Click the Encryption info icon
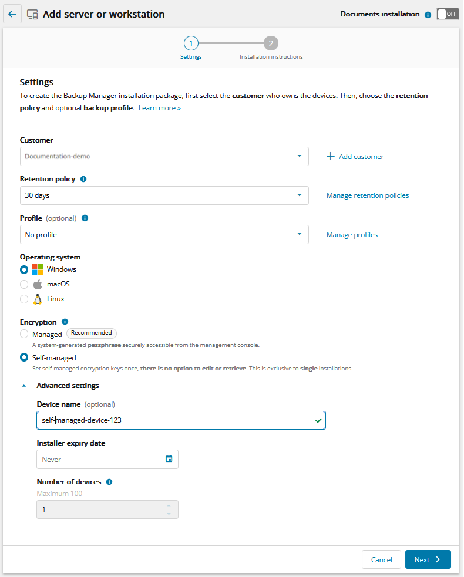464x577 pixels. coord(65,322)
